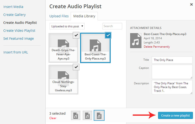Select Create Audio Playlist in the sidebar
This screenshot has height=124, width=195.
point(20,23)
